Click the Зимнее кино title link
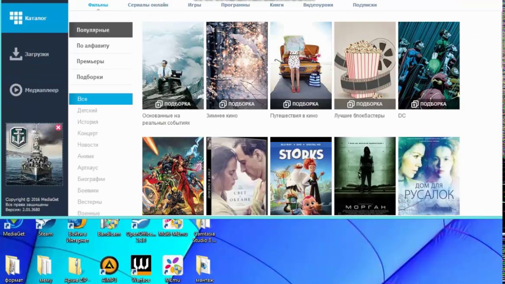This screenshot has height=284, width=505. coord(222,116)
